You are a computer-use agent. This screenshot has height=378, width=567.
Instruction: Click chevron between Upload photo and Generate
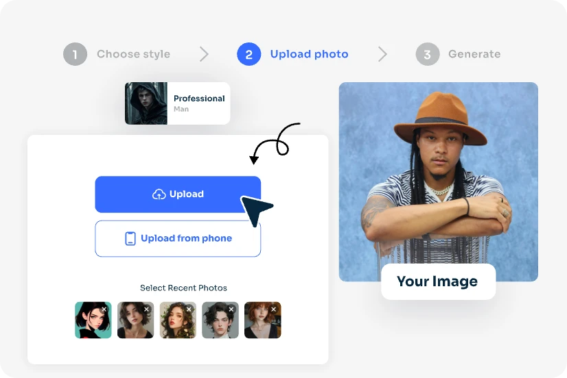(382, 54)
